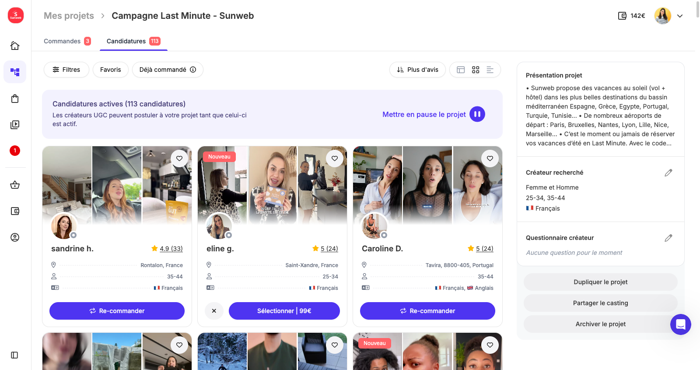Open Caroline D. profile avatar

tap(374, 226)
